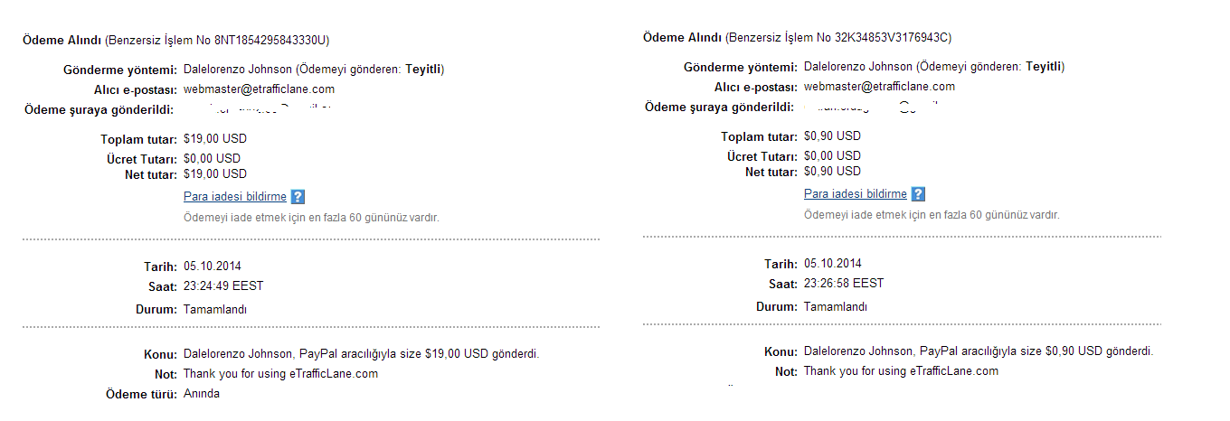Image resolution: width=1230 pixels, height=421 pixels.
Task: Click left Tamamlandı status text
Action: coord(215,309)
